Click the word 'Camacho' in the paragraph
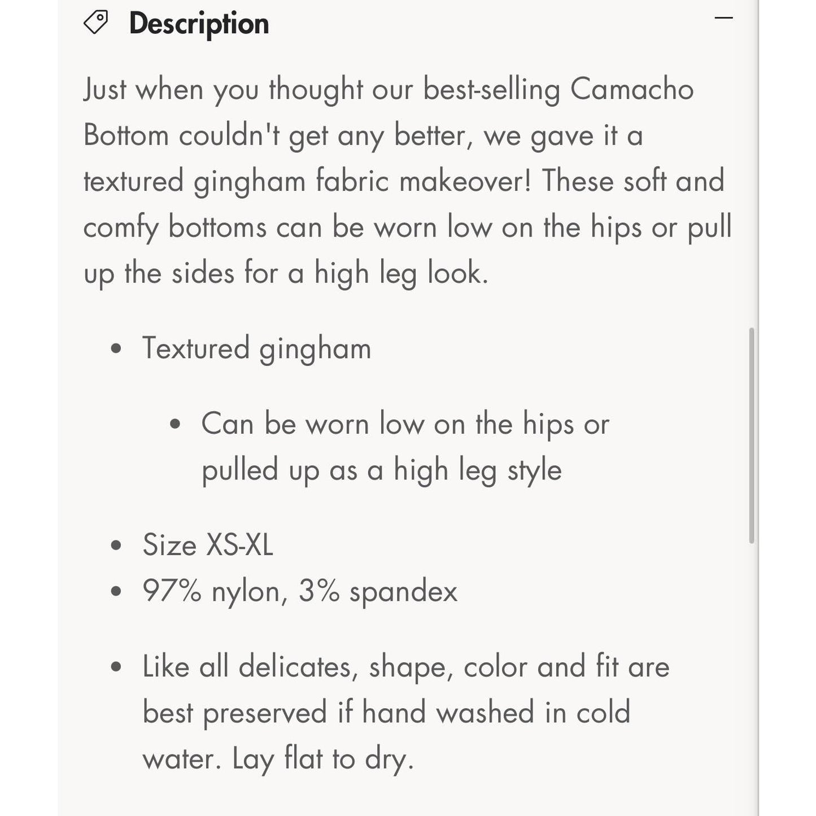Screen dimensions: 816x816 tap(632, 89)
